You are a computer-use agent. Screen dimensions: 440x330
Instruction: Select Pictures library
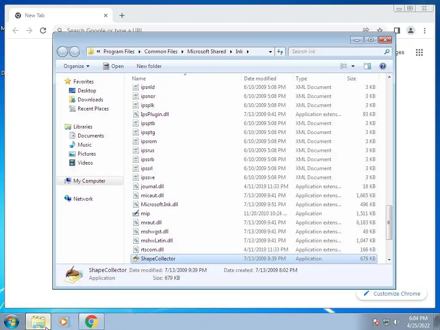(x=82, y=153)
